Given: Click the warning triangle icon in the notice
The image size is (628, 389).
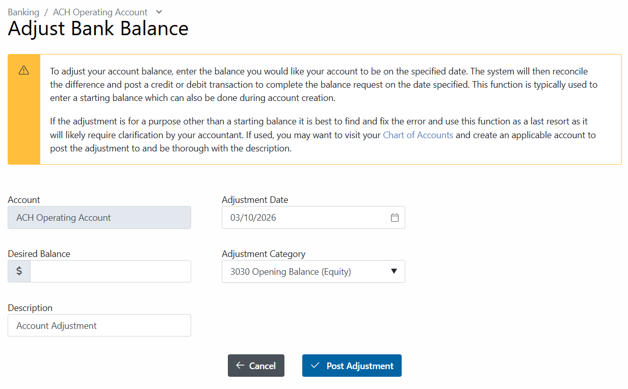Looking at the screenshot, I should pos(24,70).
